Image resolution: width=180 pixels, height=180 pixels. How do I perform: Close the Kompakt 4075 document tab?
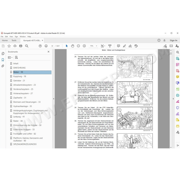(42, 40)
